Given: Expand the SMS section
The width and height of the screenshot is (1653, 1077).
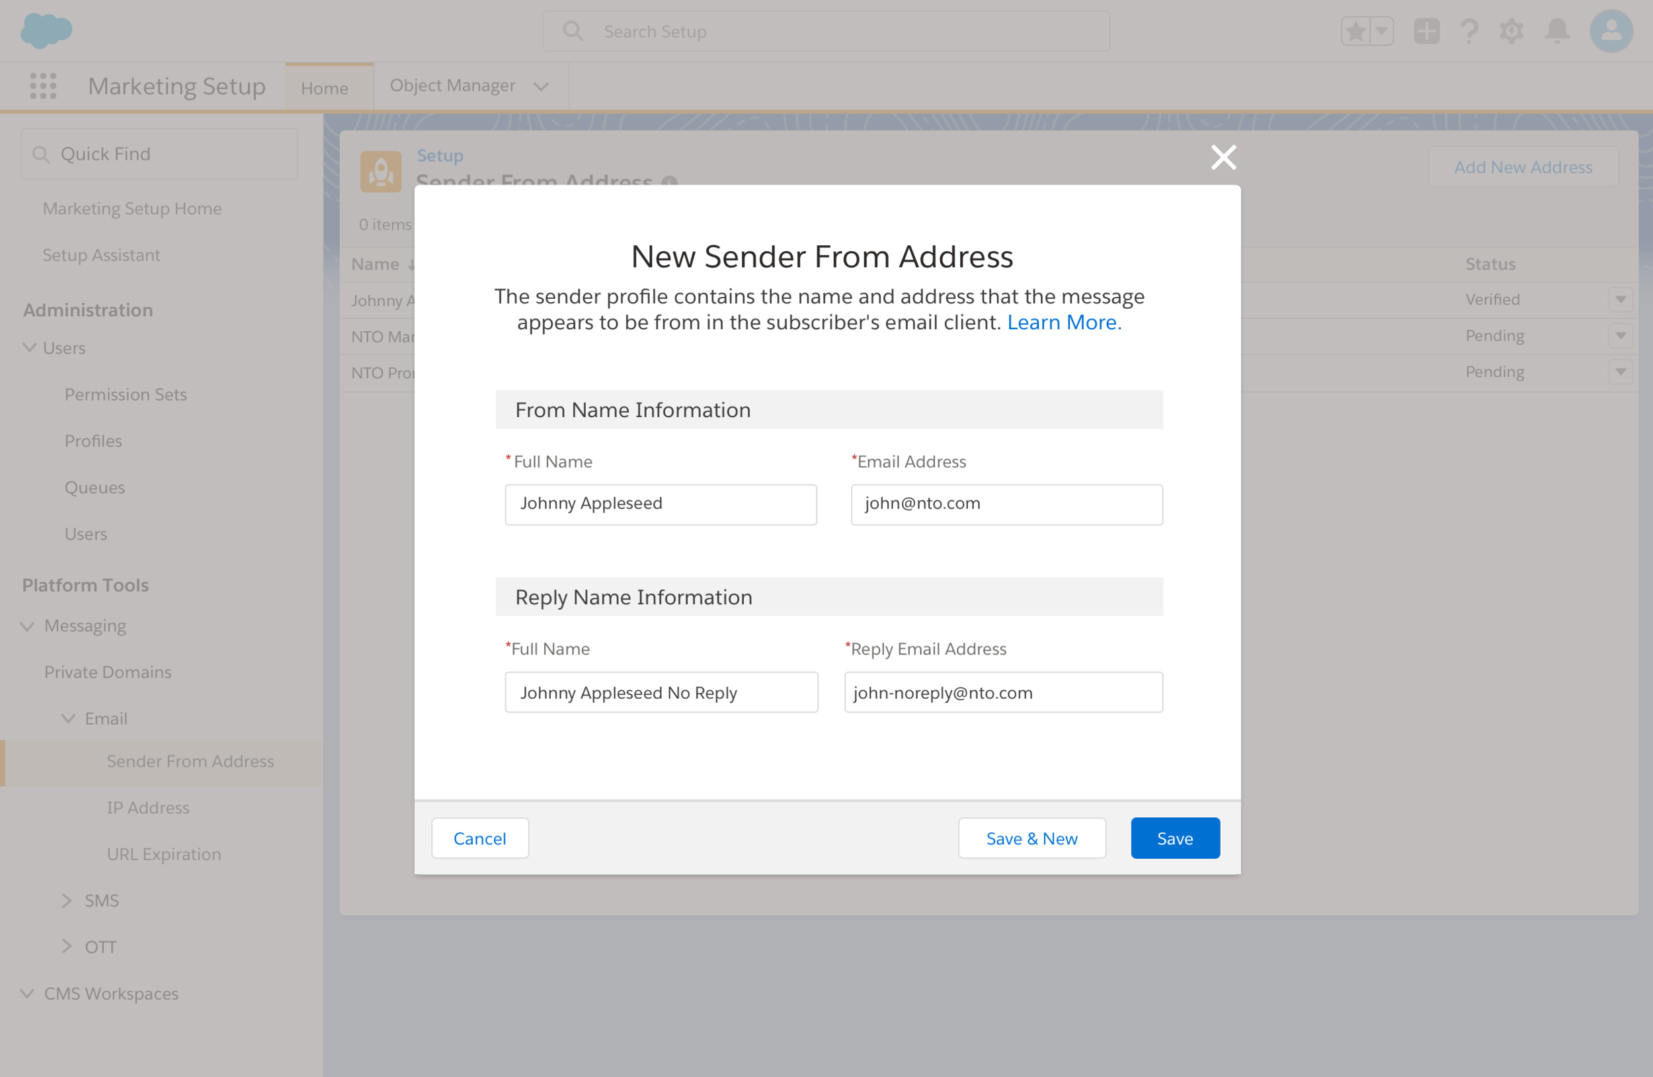Looking at the screenshot, I should point(67,900).
